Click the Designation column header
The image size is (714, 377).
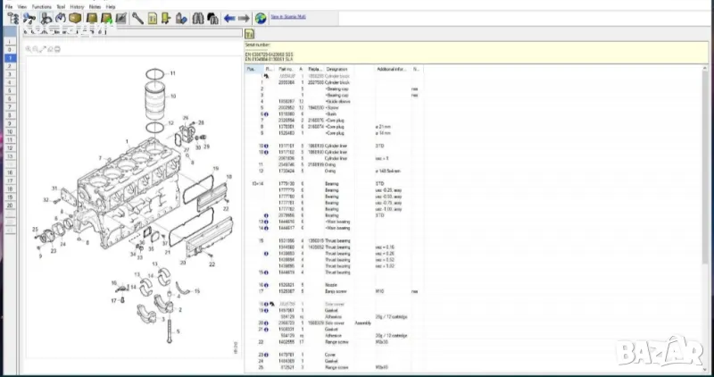pyautogui.click(x=337, y=69)
